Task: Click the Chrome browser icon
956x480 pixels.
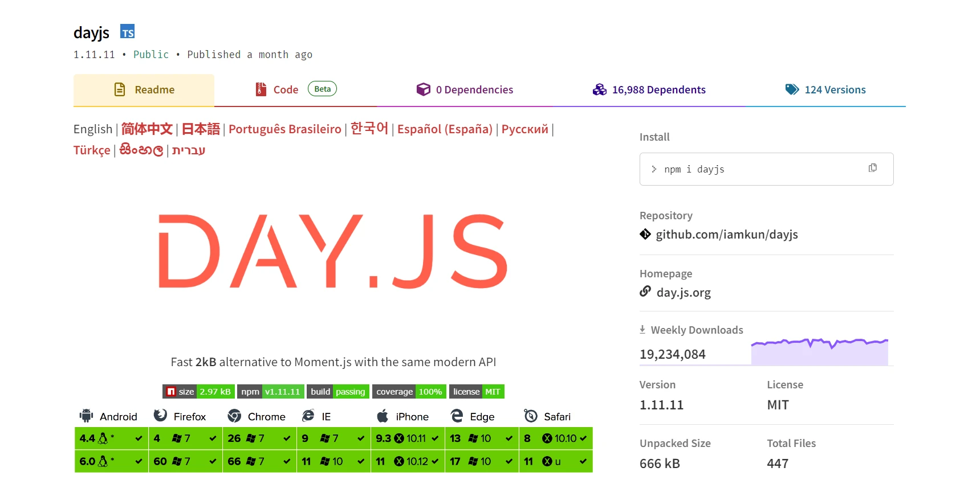Action: pyautogui.click(x=234, y=416)
